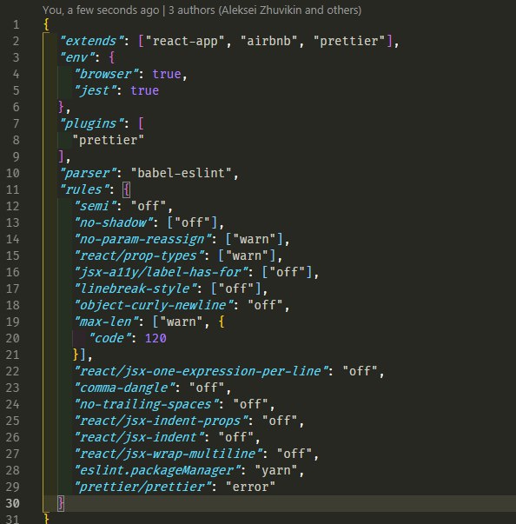
Task: Click the "no-shadow" rule key
Action: [x=114, y=222]
